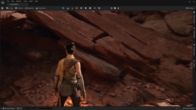196x110 pixels.
Task: Open the Build menu
Action: click(x=31, y=1)
